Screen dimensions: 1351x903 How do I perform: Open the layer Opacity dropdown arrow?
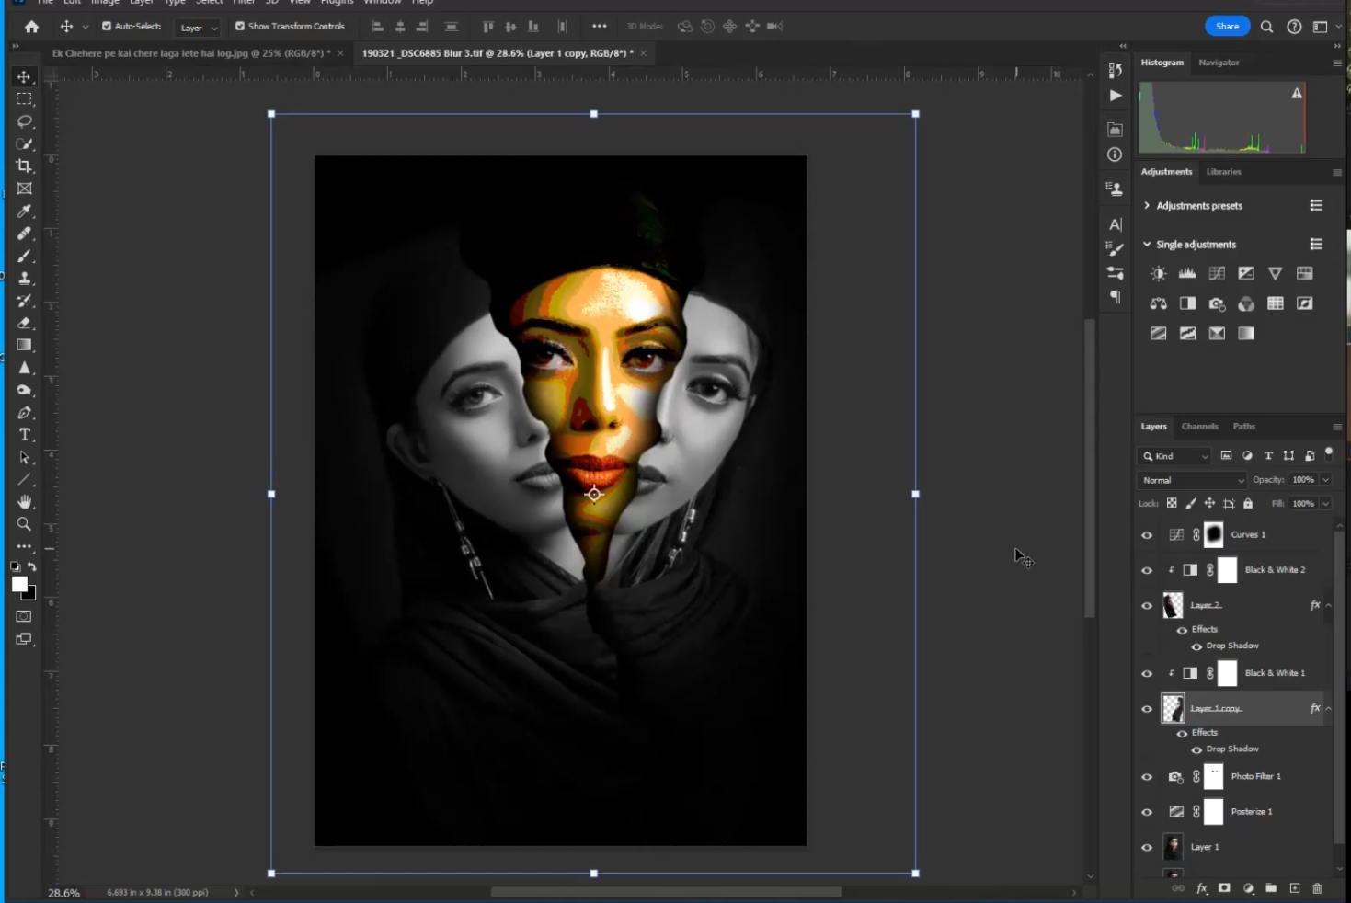[1325, 480]
